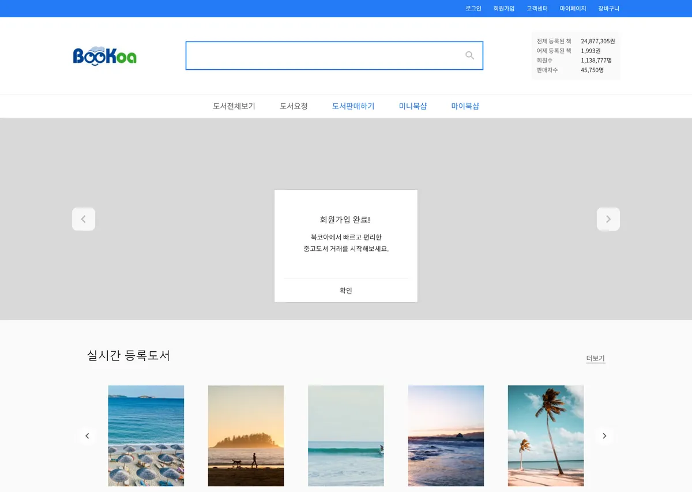Click the right arrow of the book carousel
The width and height of the screenshot is (692, 492).
[x=604, y=435]
